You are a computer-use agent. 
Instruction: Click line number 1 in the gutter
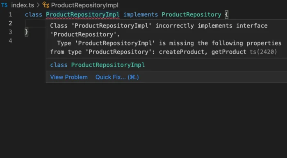point(10,15)
